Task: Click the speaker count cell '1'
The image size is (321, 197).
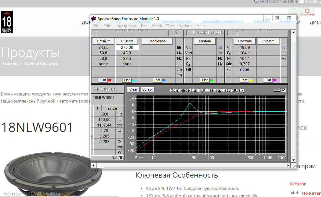Action: tap(97, 109)
